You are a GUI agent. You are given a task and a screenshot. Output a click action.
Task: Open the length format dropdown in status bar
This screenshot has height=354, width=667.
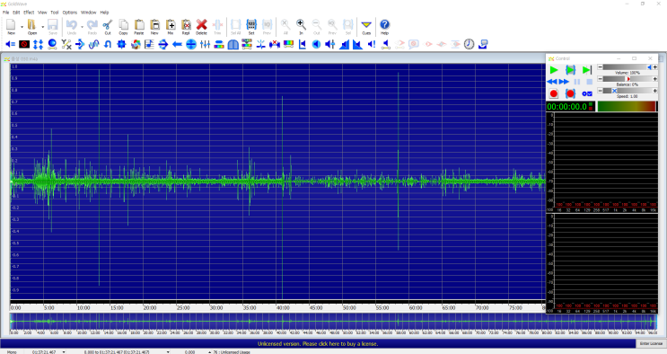tap(64, 352)
